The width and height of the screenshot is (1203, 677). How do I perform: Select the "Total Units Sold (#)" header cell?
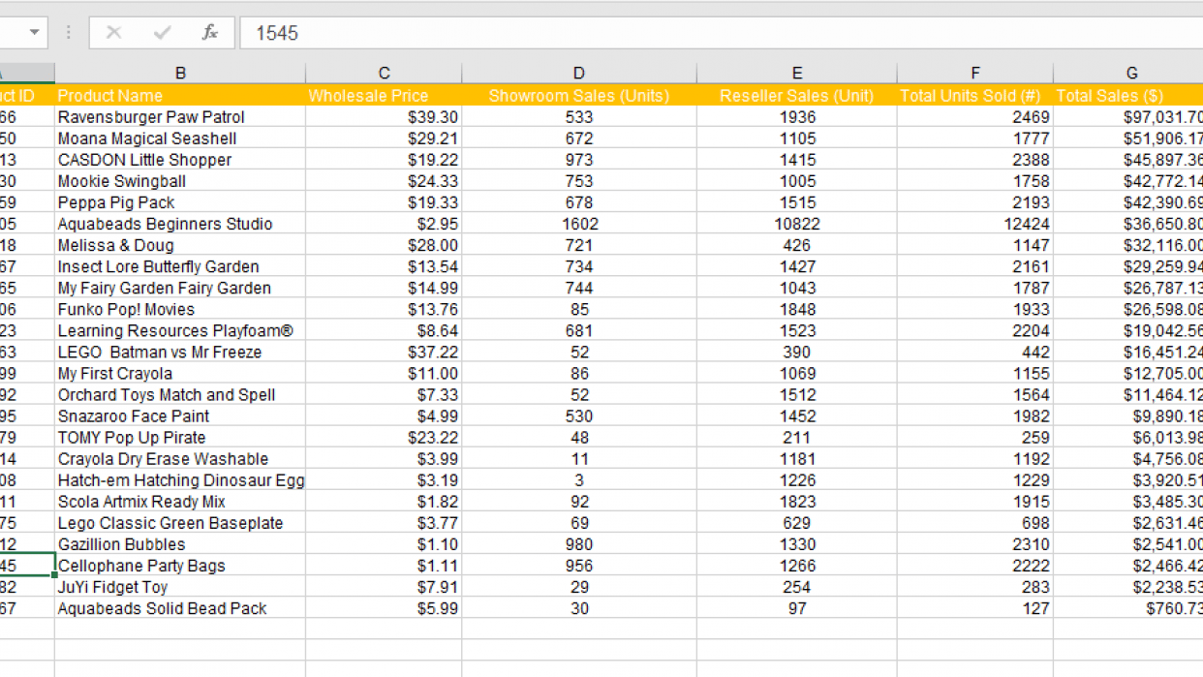[974, 96]
